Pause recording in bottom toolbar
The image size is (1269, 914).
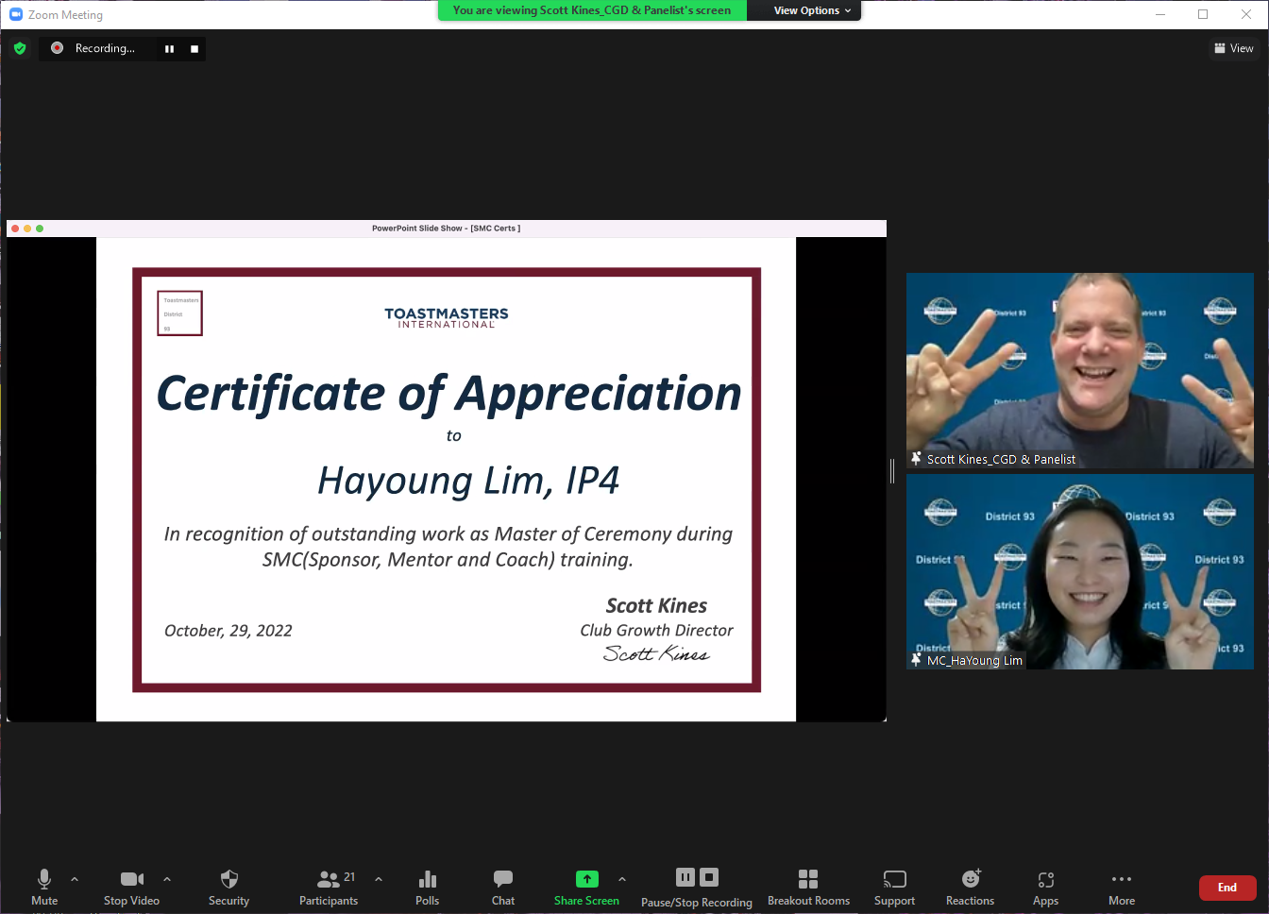pyautogui.click(x=685, y=877)
